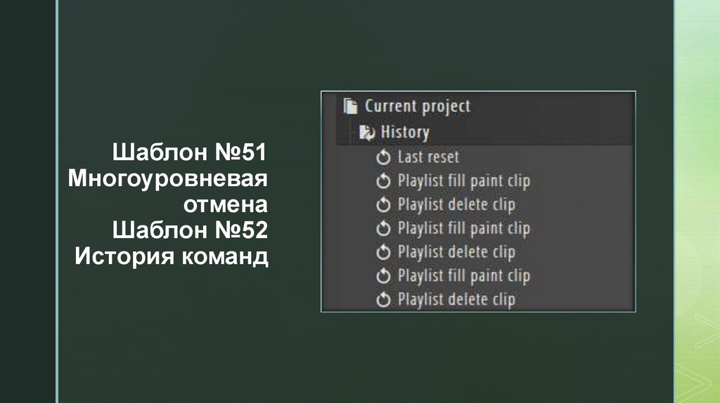Select the bottom Playlist delete clip entry
The height and width of the screenshot is (403, 720).
[x=456, y=300]
